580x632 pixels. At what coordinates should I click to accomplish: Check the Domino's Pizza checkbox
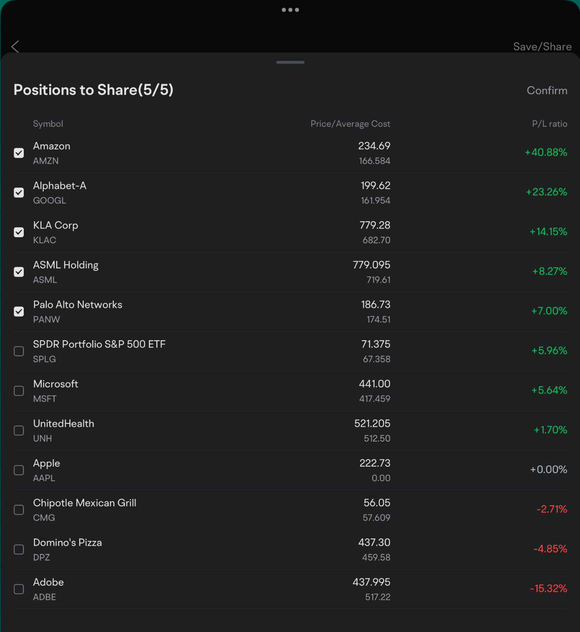(x=19, y=550)
